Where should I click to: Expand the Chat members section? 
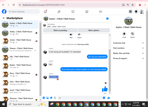128,48
